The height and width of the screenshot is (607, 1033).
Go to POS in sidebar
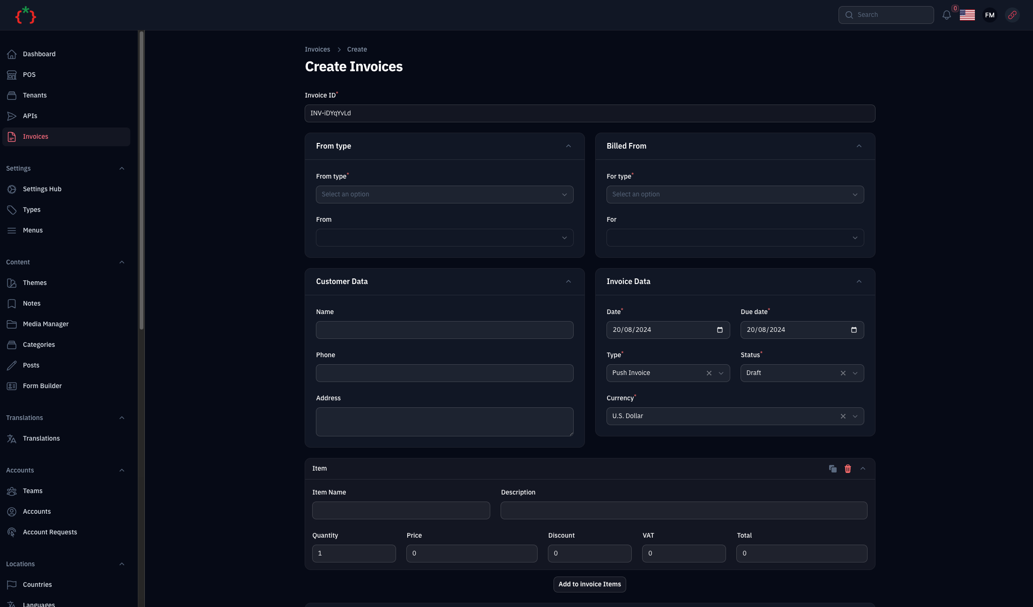(29, 75)
